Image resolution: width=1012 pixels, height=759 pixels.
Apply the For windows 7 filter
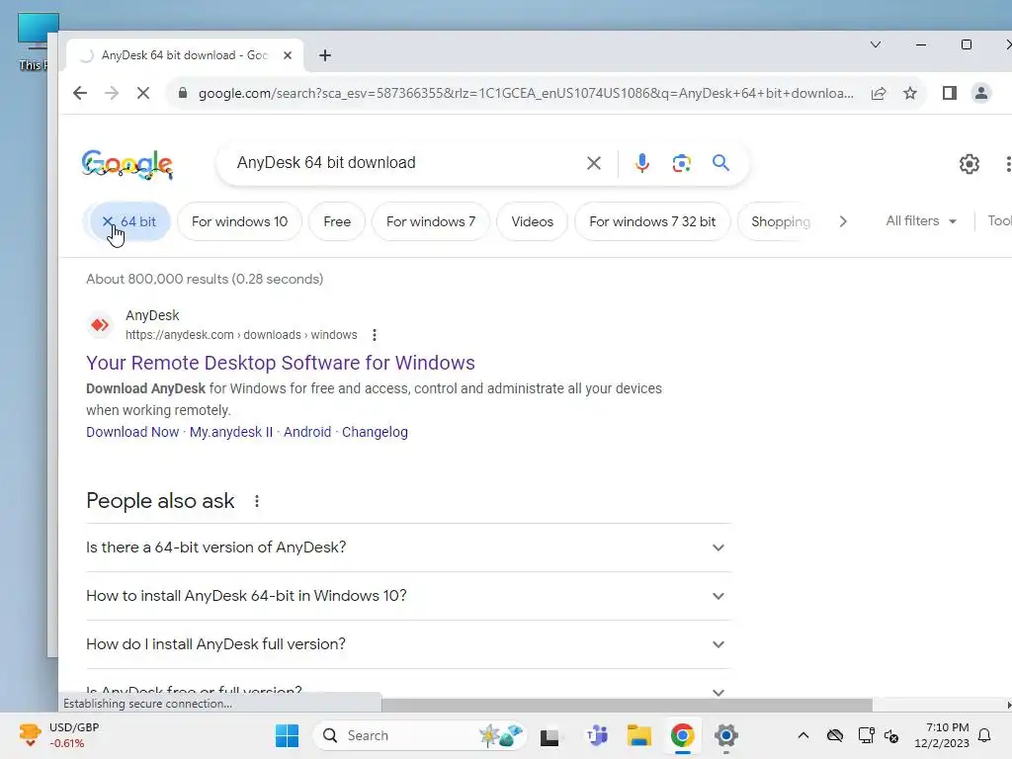click(x=431, y=221)
